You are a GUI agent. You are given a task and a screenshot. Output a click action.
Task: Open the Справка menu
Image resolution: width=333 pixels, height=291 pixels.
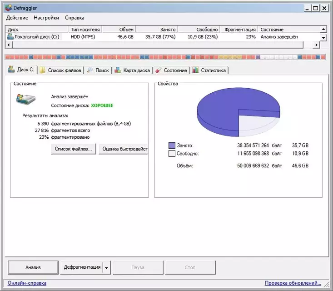75,18
